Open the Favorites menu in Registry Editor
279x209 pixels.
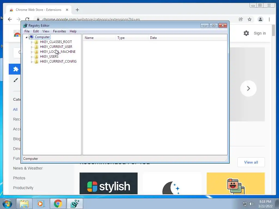pyautogui.click(x=59, y=31)
